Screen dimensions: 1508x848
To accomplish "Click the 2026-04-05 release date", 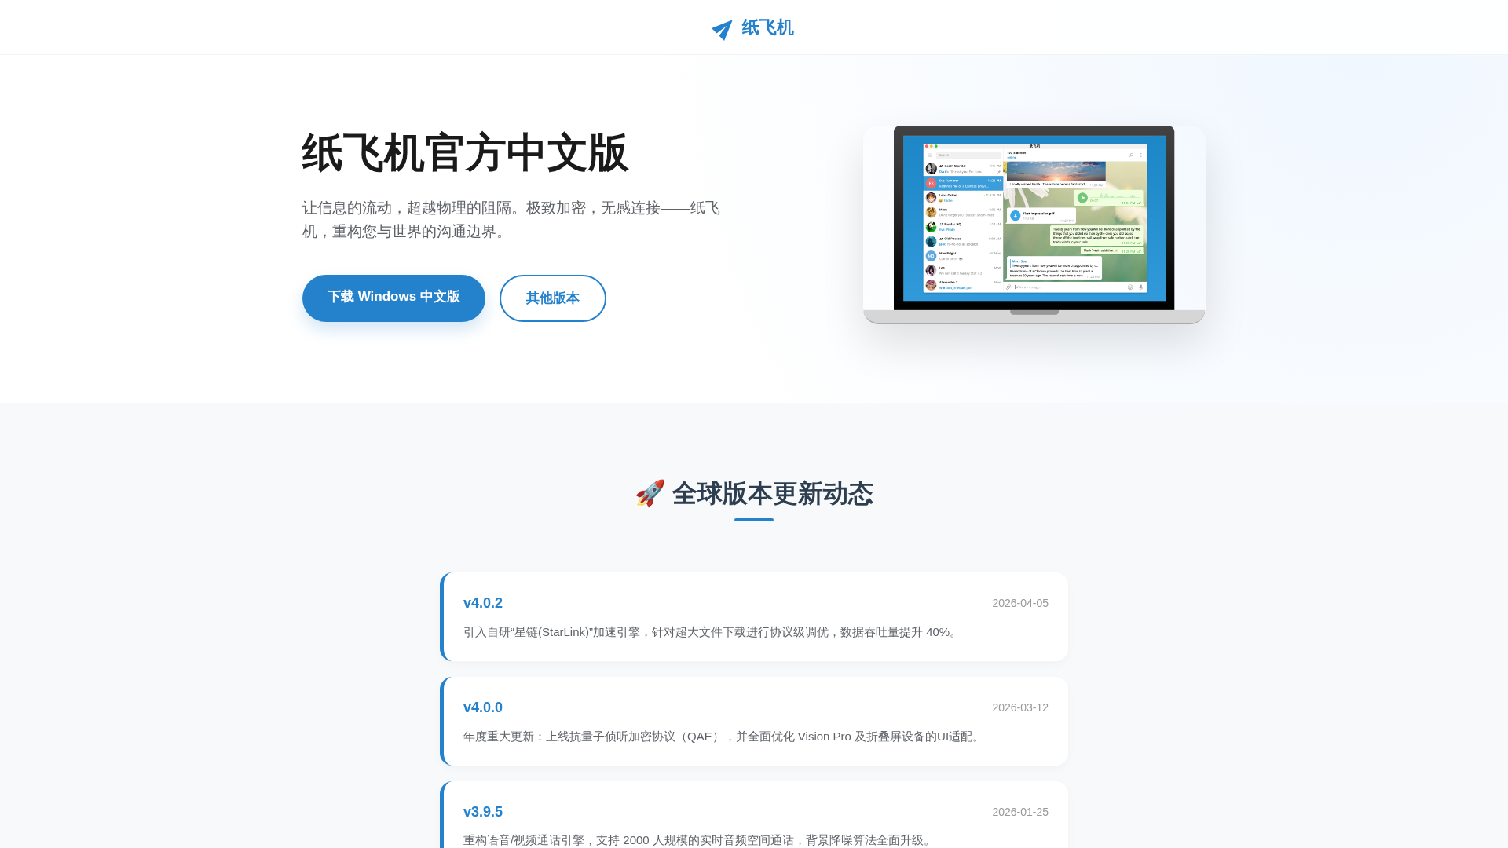I will [1020, 603].
